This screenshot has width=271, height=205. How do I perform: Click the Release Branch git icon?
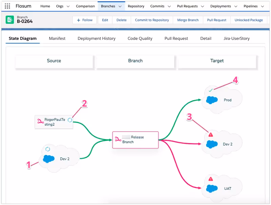[x=118, y=139]
